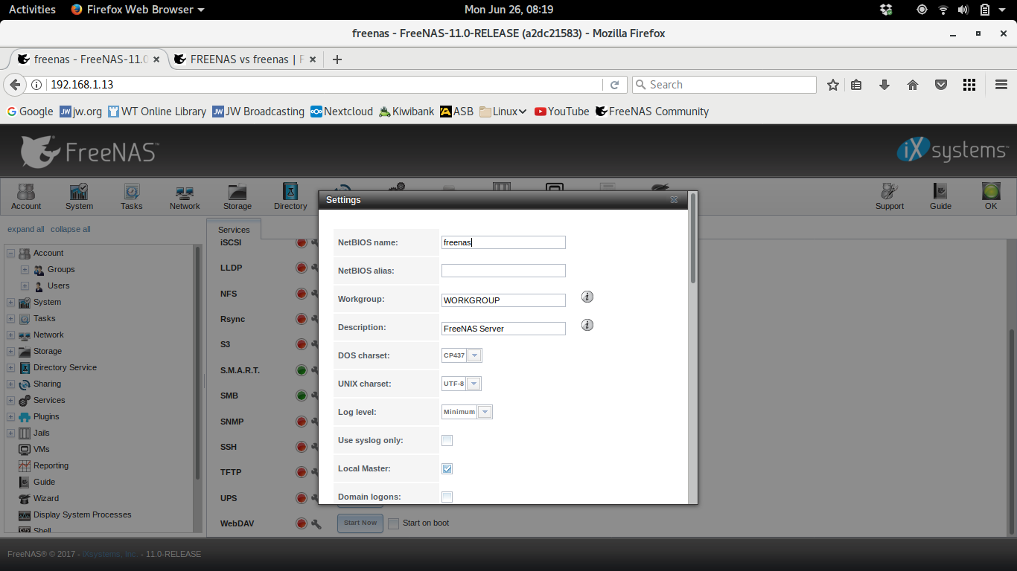
Task: Expand the Directory Service tree node
Action: 10,368
